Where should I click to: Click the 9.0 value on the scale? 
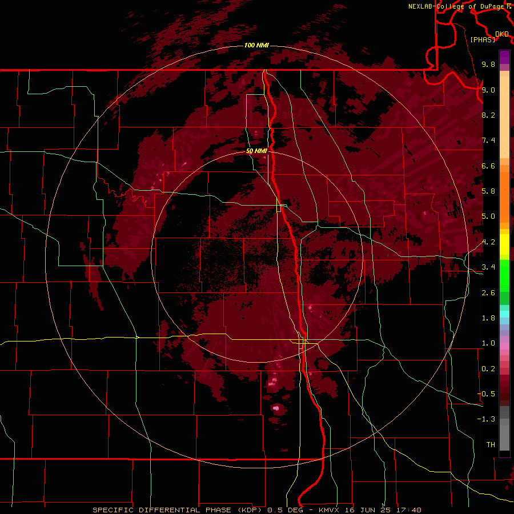click(488, 90)
